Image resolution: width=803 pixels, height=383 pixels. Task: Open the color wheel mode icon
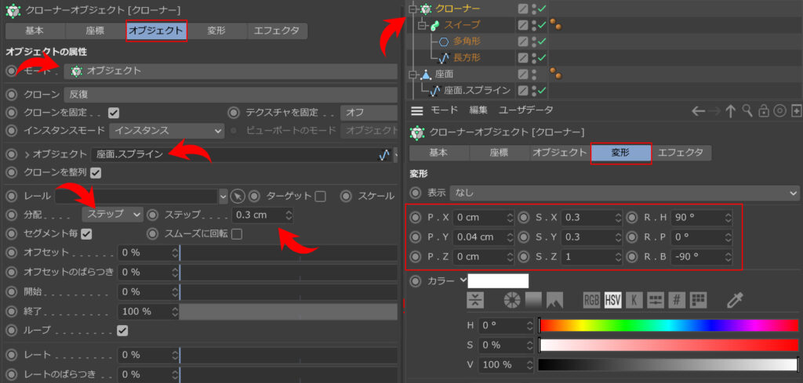(512, 300)
